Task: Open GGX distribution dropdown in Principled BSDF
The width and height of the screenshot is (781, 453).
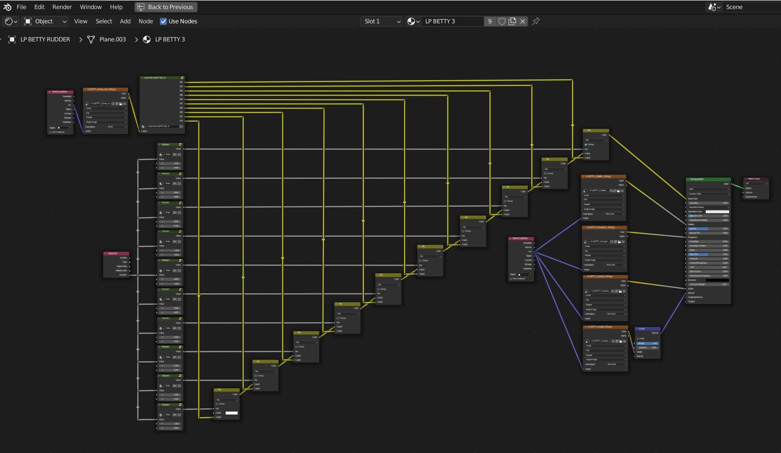Action: [708, 189]
